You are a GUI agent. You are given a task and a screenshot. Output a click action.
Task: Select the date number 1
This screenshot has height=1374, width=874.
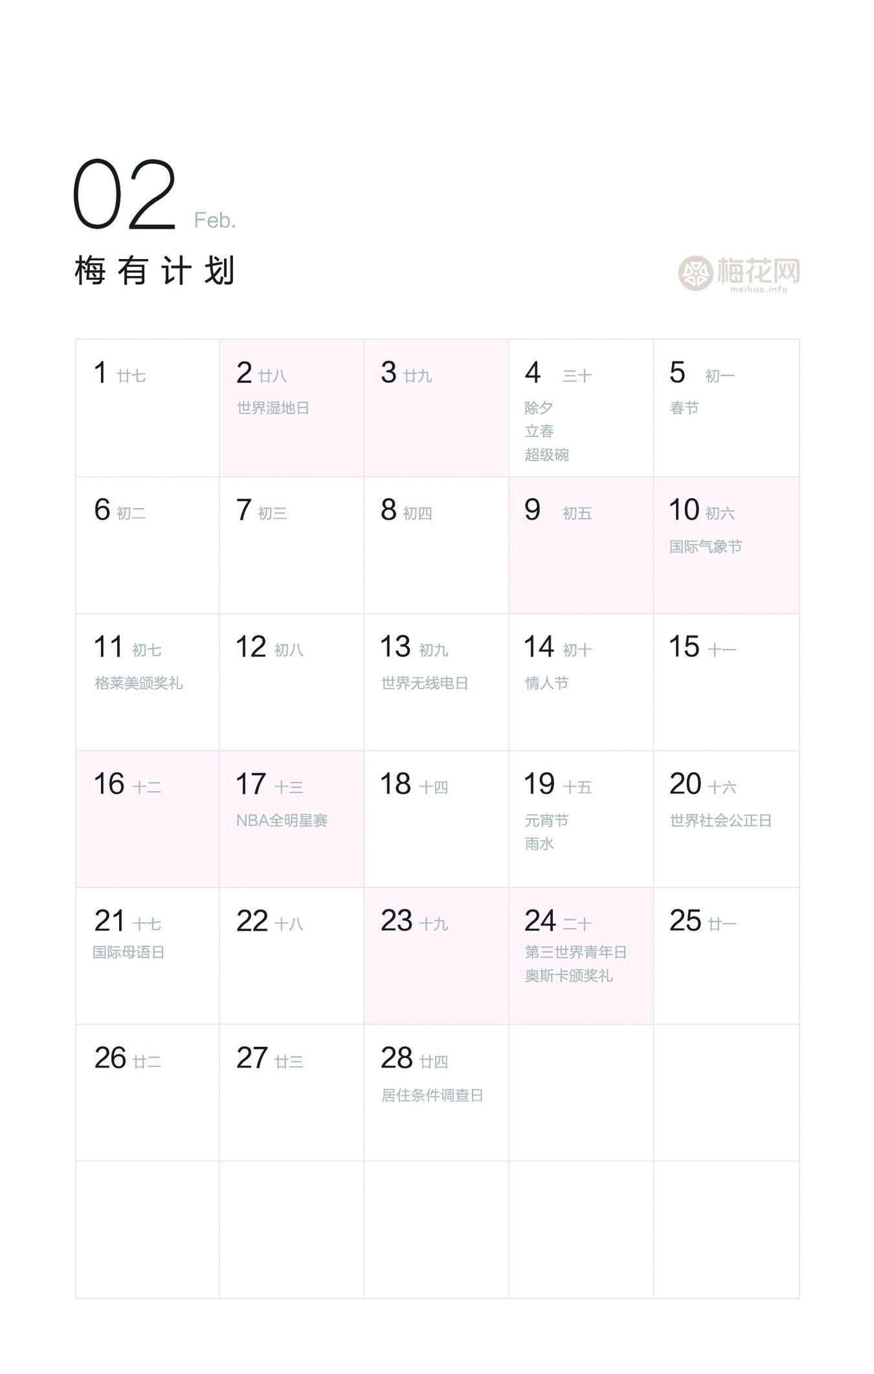click(x=100, y=372)
